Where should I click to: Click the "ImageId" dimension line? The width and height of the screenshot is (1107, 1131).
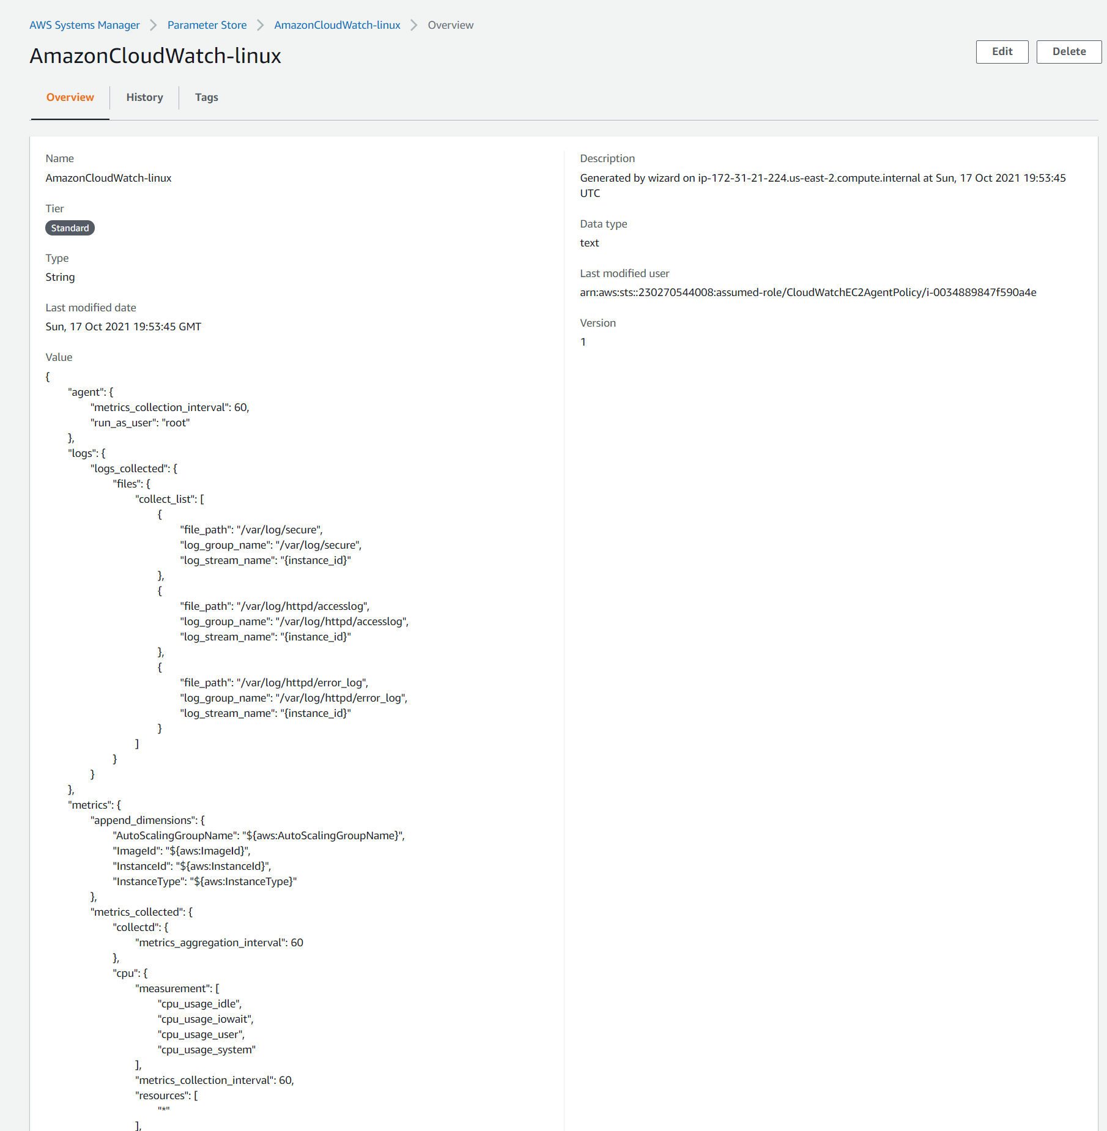182,851
